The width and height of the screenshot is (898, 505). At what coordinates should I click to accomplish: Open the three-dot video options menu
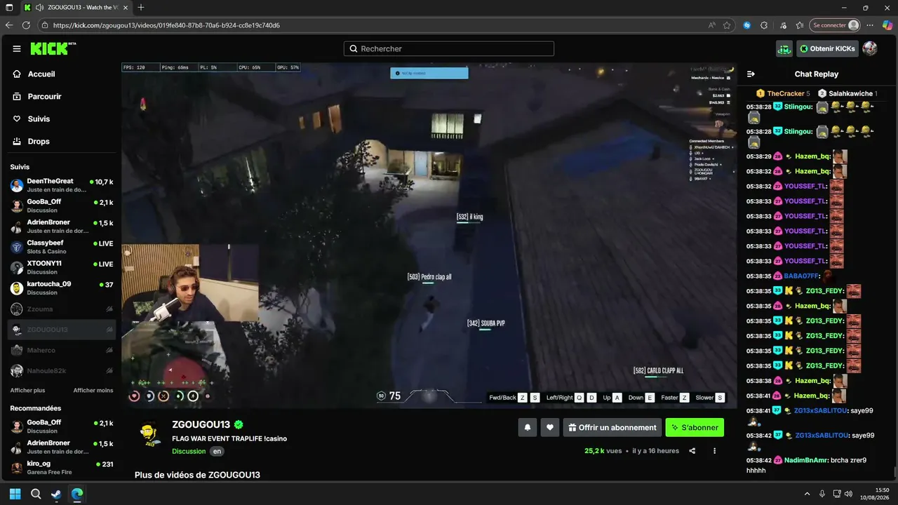[x=715, y=451]
